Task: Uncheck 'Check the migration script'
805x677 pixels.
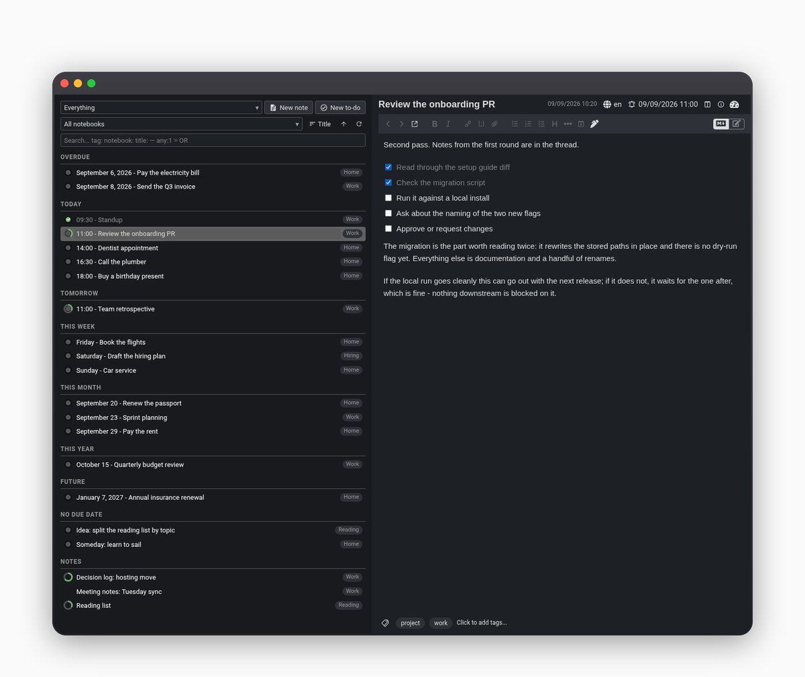Action: 388,183
